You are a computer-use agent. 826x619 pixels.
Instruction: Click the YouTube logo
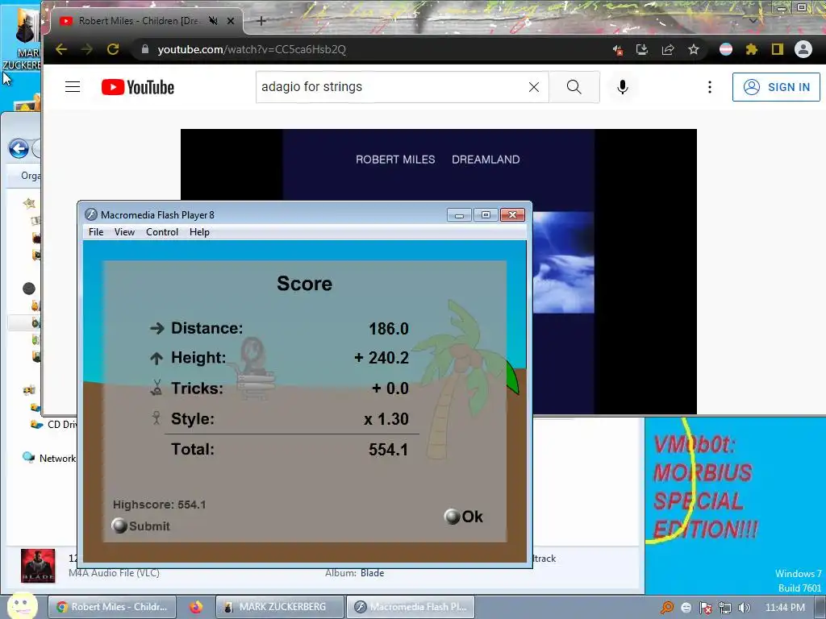(x=138, y=87)
